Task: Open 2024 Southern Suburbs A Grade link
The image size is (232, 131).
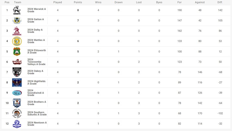Action: [x=37, y=113]
